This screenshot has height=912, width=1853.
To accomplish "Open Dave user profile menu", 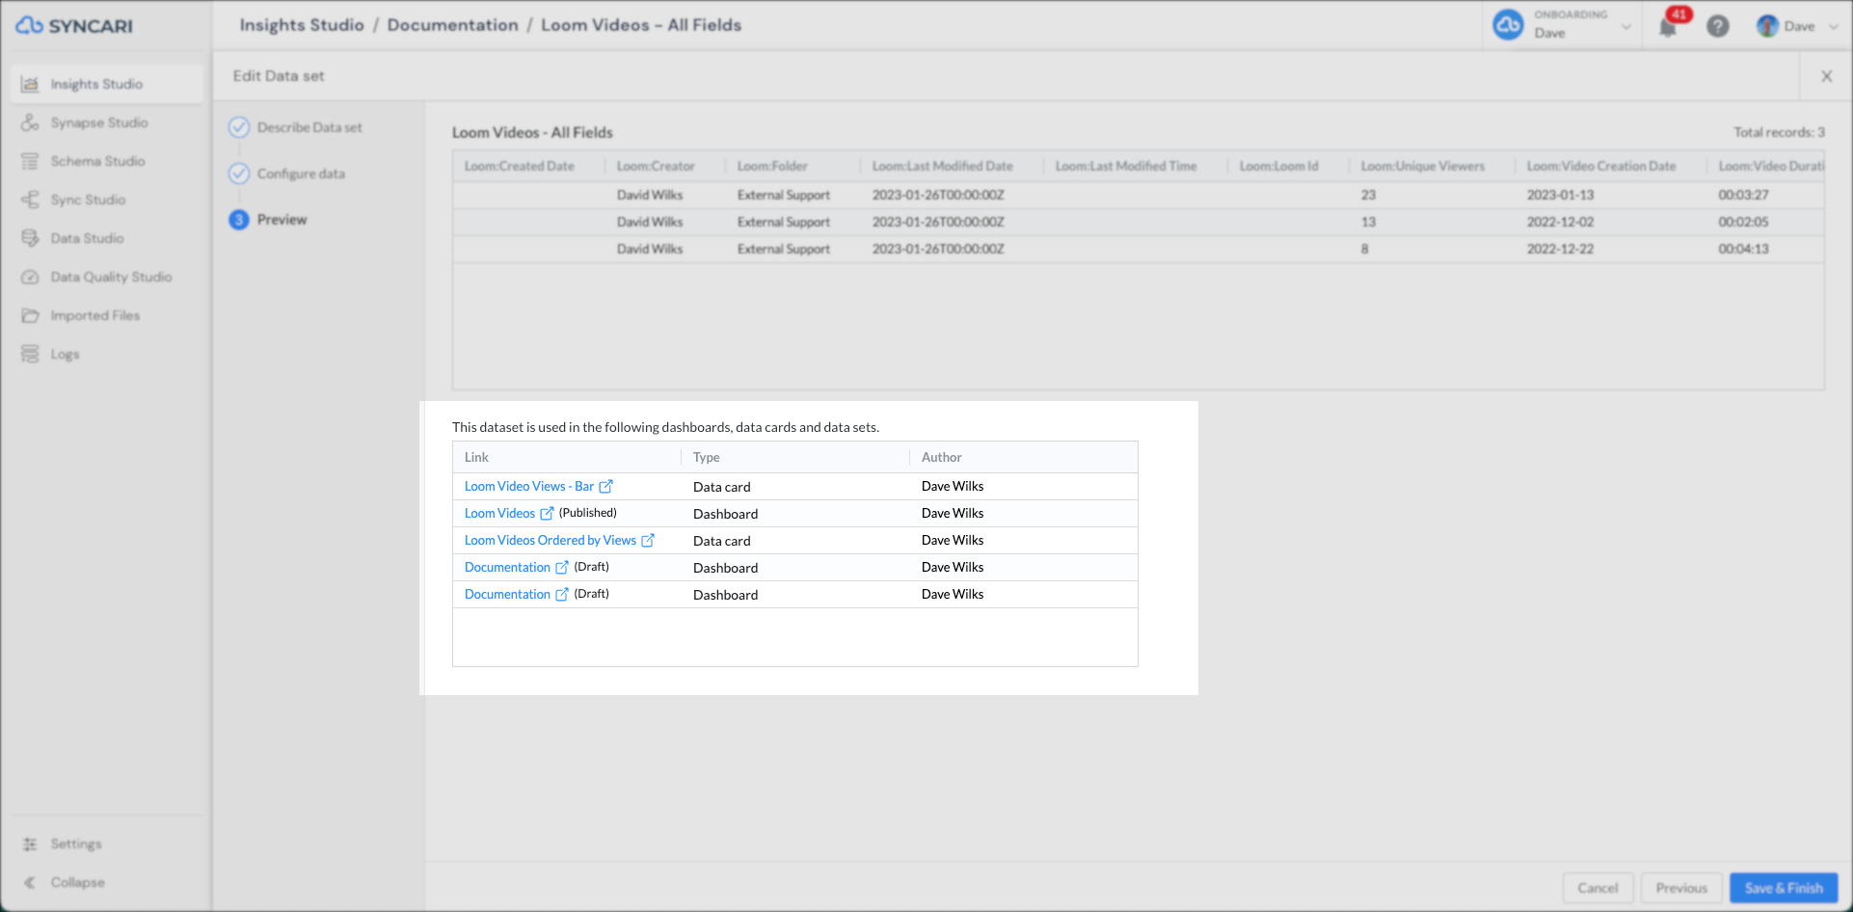I will pos(1797,26).
